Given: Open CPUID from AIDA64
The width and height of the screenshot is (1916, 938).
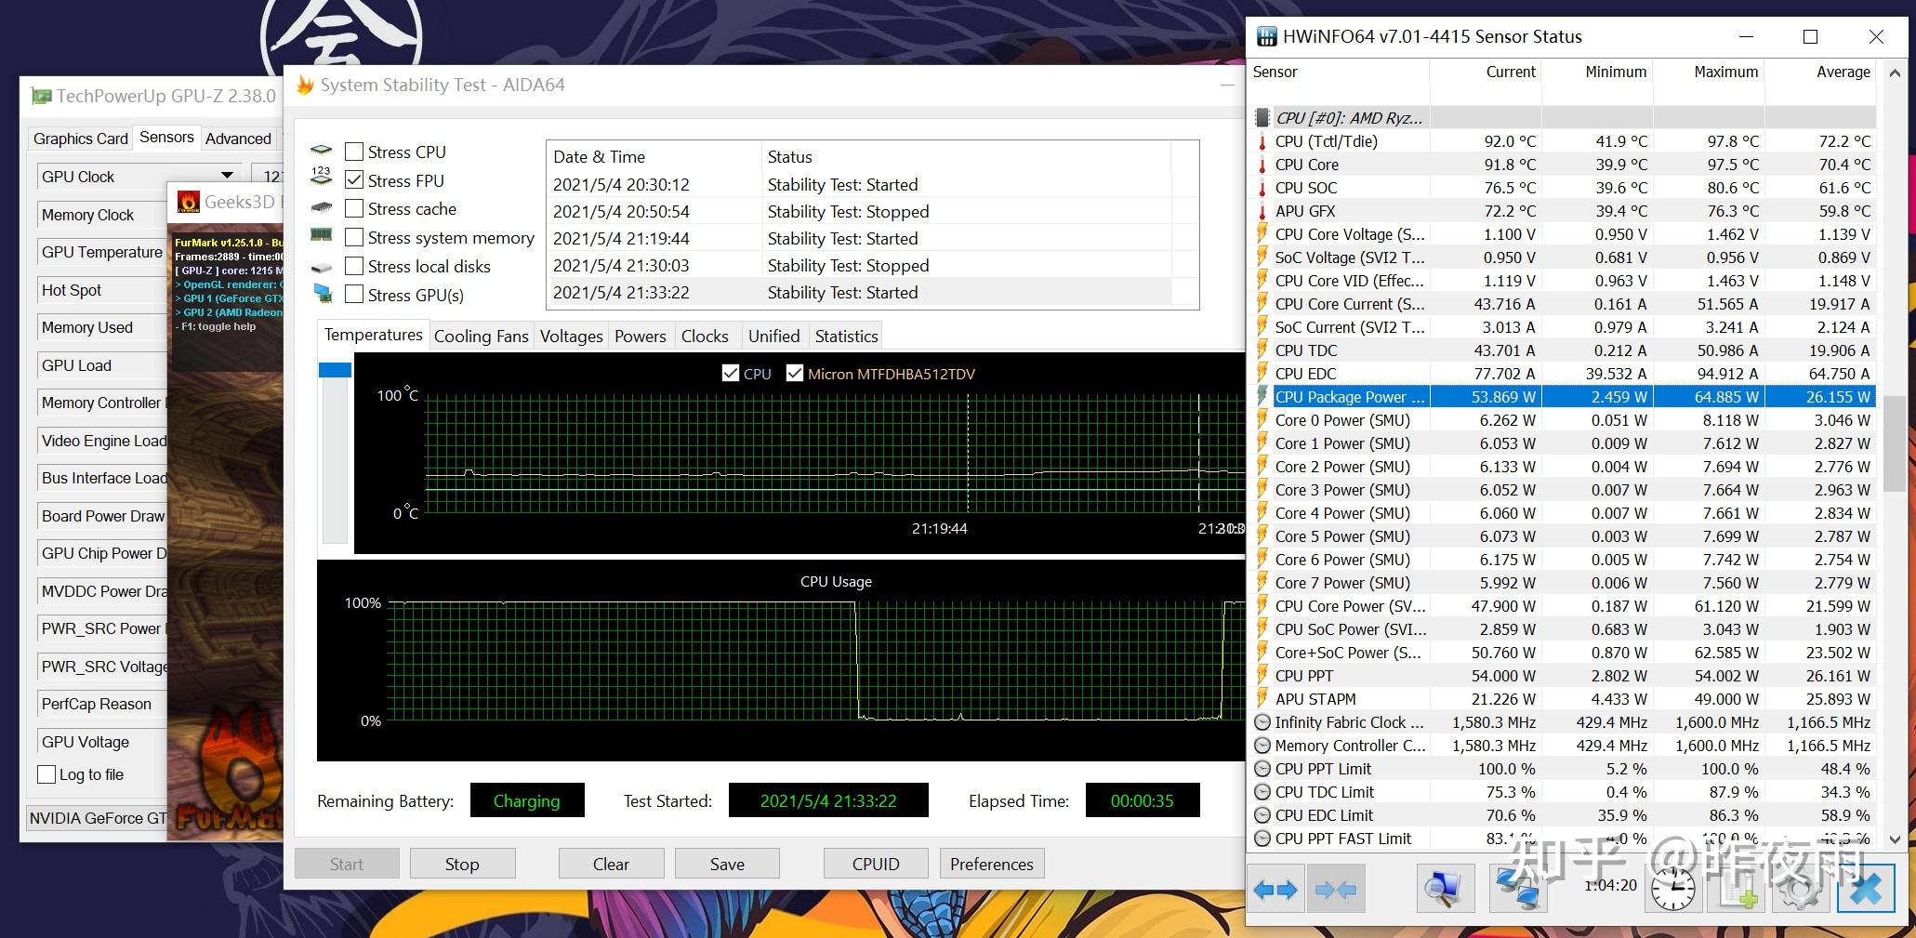Looking at the screenshot, I should point(876,864).
